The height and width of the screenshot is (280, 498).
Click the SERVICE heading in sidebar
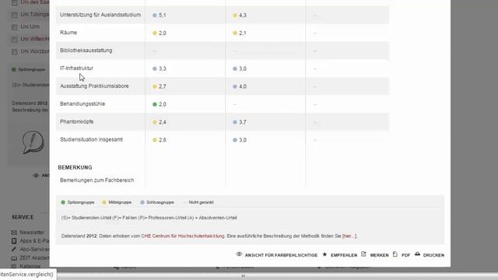(23, 217)
